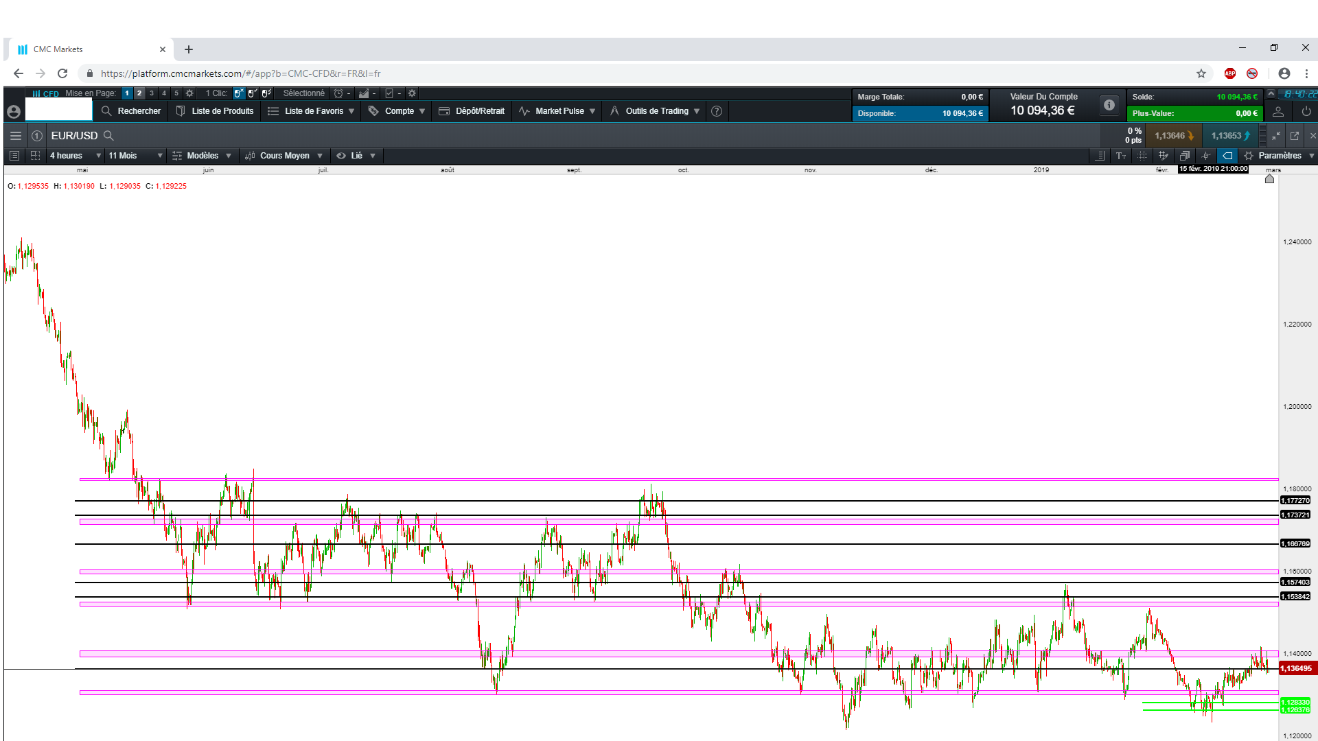Click the red 1,136495 price label
Screen dimensions: 1318x741
point(1295,668)
